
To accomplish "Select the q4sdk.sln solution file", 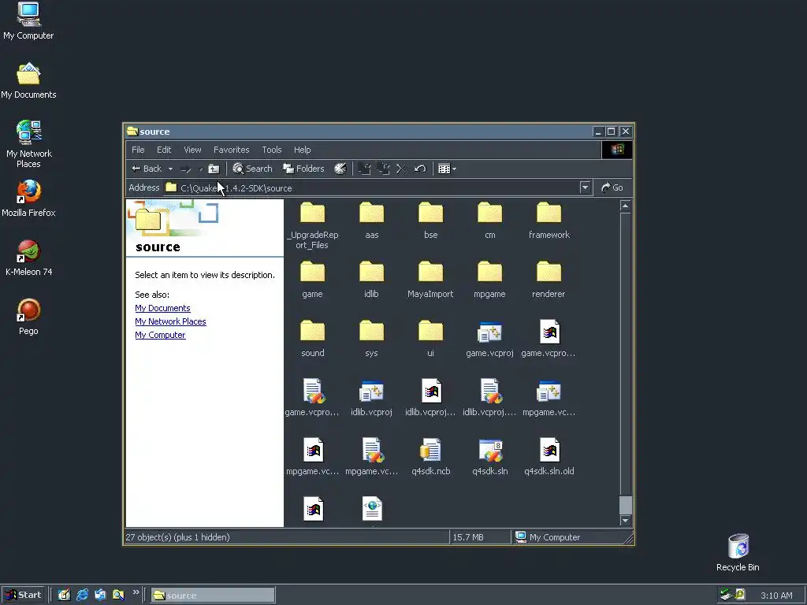I will [x=490, y=458].
